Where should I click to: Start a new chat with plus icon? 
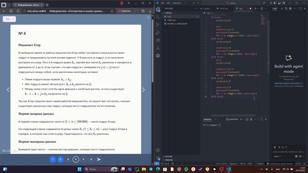tap(282, 9)
